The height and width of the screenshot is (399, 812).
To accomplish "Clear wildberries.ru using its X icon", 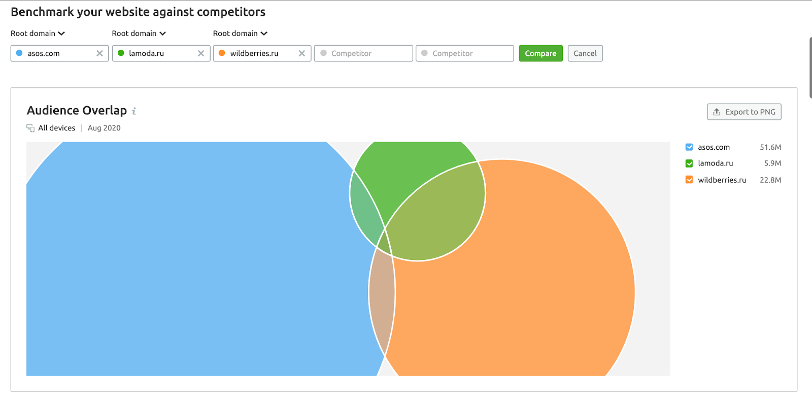I will (302, 53).
